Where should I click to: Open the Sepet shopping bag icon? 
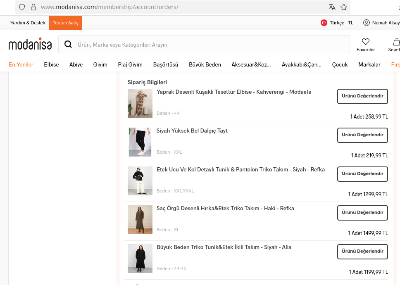(x=396, y=42)
